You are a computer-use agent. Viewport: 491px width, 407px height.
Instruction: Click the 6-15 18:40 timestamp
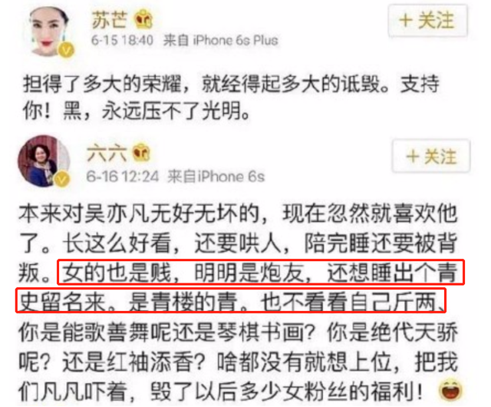122,41
